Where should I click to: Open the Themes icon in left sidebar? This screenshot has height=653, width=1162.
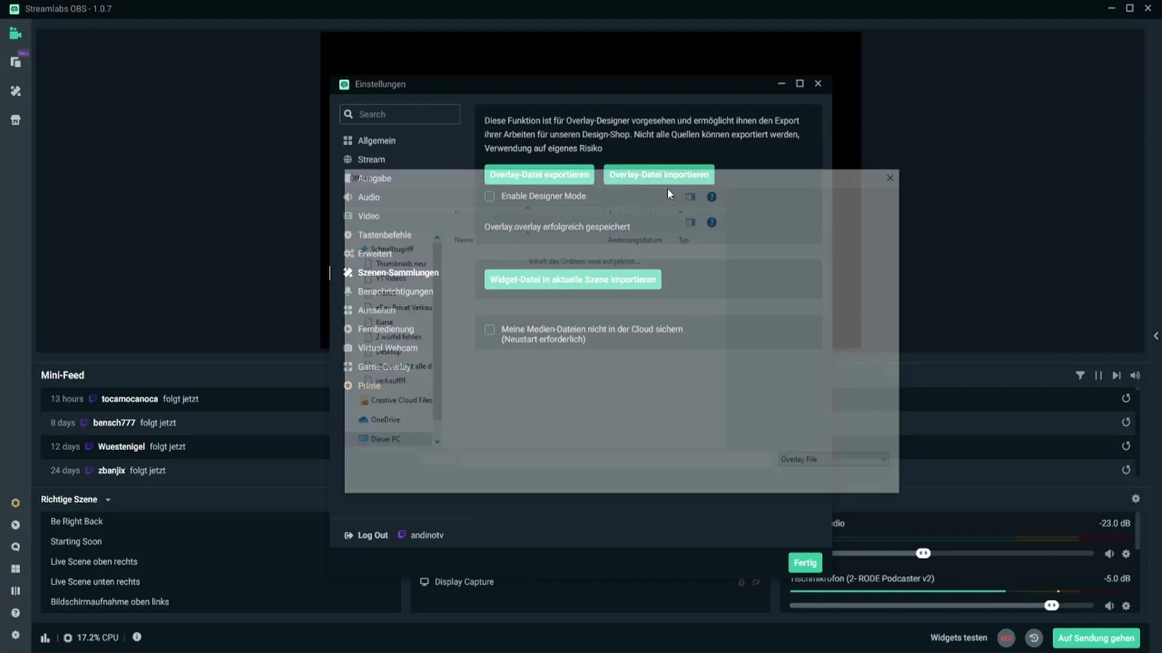[16, 91]
